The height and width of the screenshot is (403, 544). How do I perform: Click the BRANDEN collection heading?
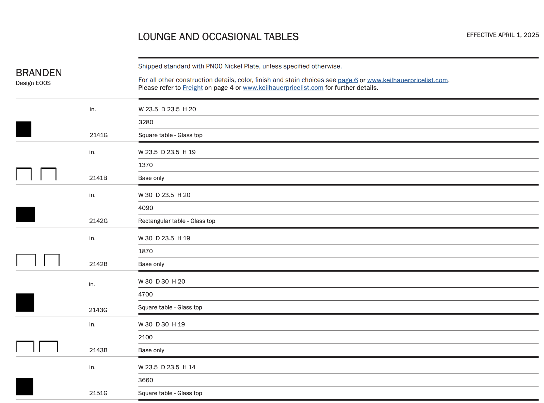coord(39,73)
